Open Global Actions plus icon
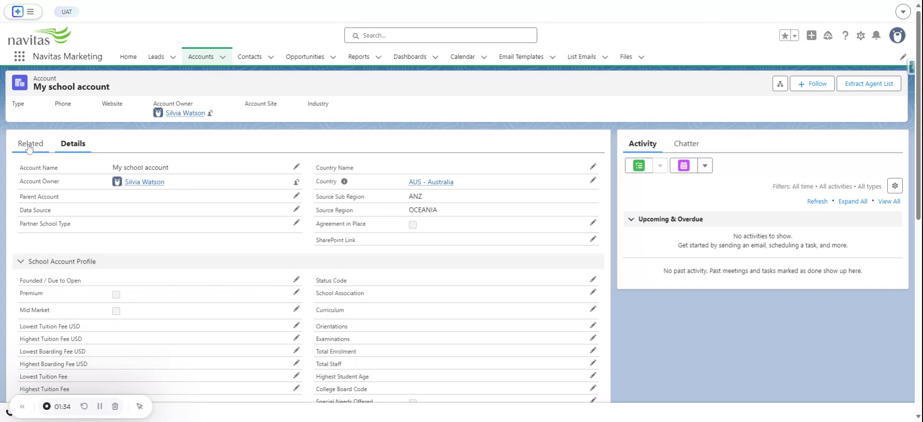The image size is (923, 422). (x=811, y=35)
